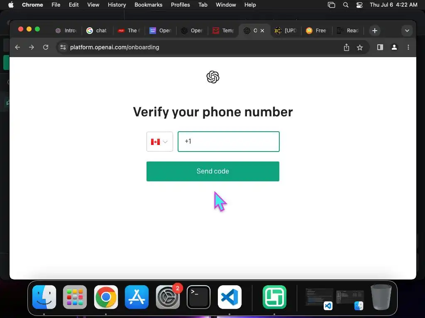Open the Apple menu
Screen dimensions: 425x318
point(11,5)
